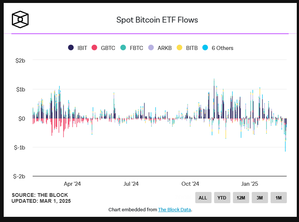The image size is (299, 222).
Task: Toggle the ARKB legend dot
Action: pos(151,48)
